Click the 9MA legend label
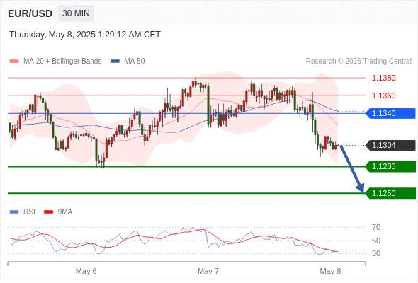Image resolution: width=418 pixels, height=283 pixels. click(x=65, y=212)
